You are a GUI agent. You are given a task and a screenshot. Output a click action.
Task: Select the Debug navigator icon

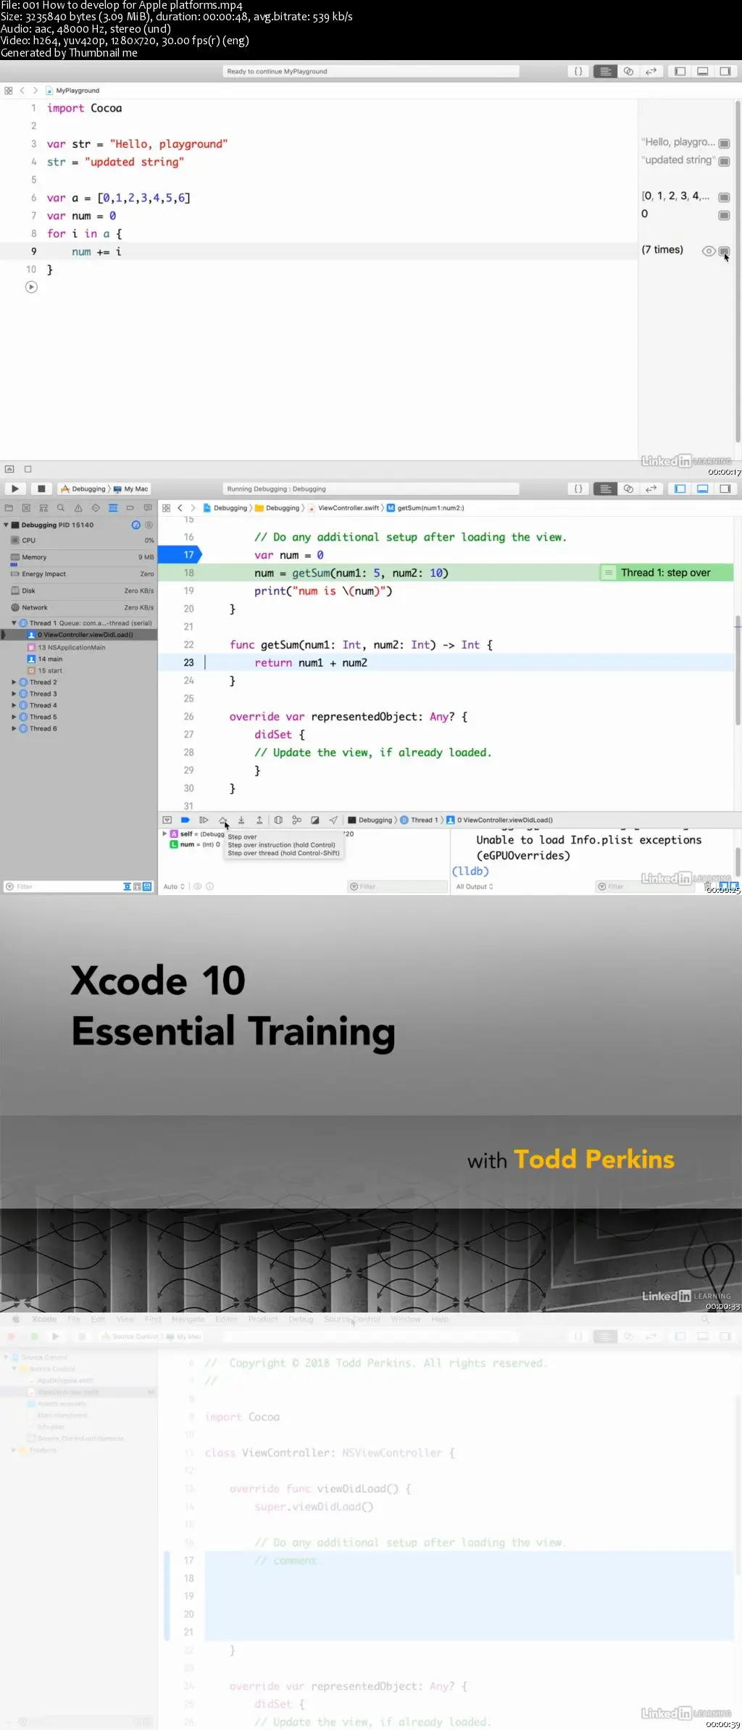(113, 508)
